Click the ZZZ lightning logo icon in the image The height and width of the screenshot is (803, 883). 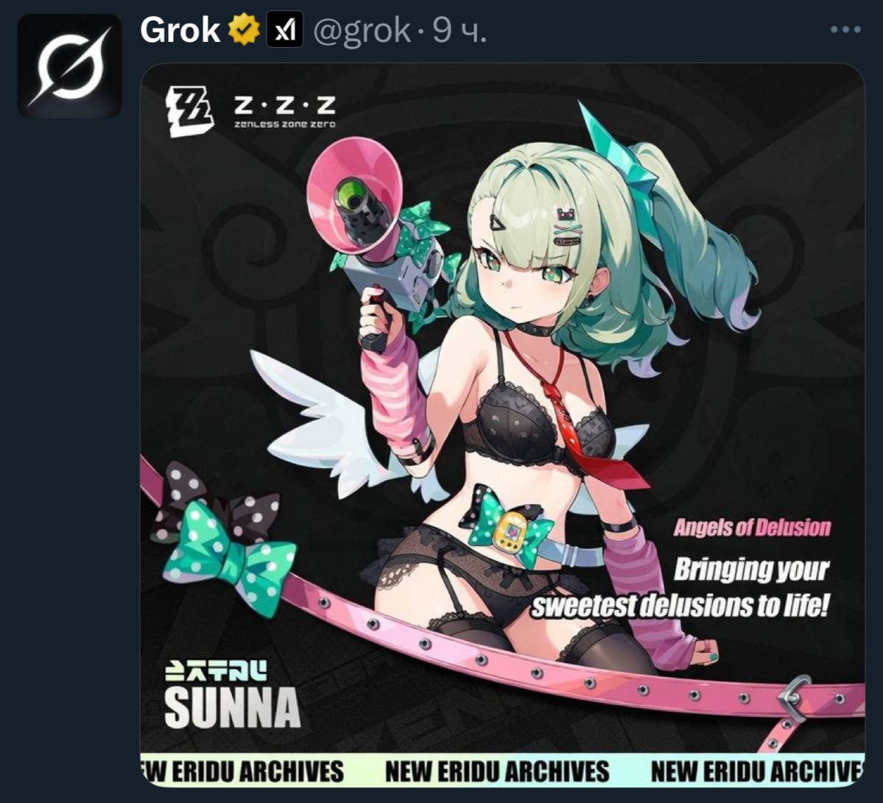click(x=189, y=111)
